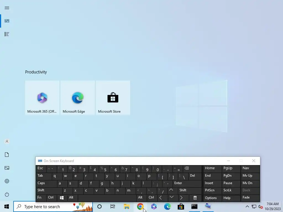This screenshot has height=212, width=283.
Task: Toggle right Alt on On-Screen Keyboard
Action: point(142,198)
